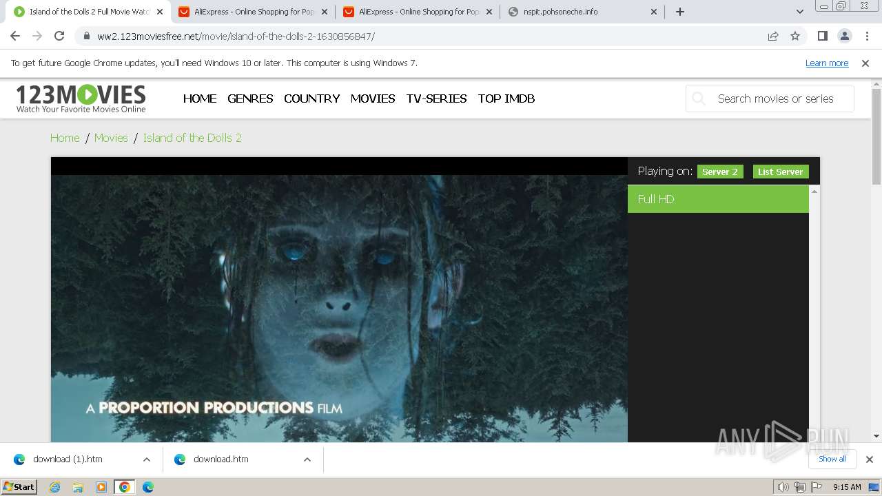Open the tab search dropdown
The image size is (882, 496).
coord(800,12)
